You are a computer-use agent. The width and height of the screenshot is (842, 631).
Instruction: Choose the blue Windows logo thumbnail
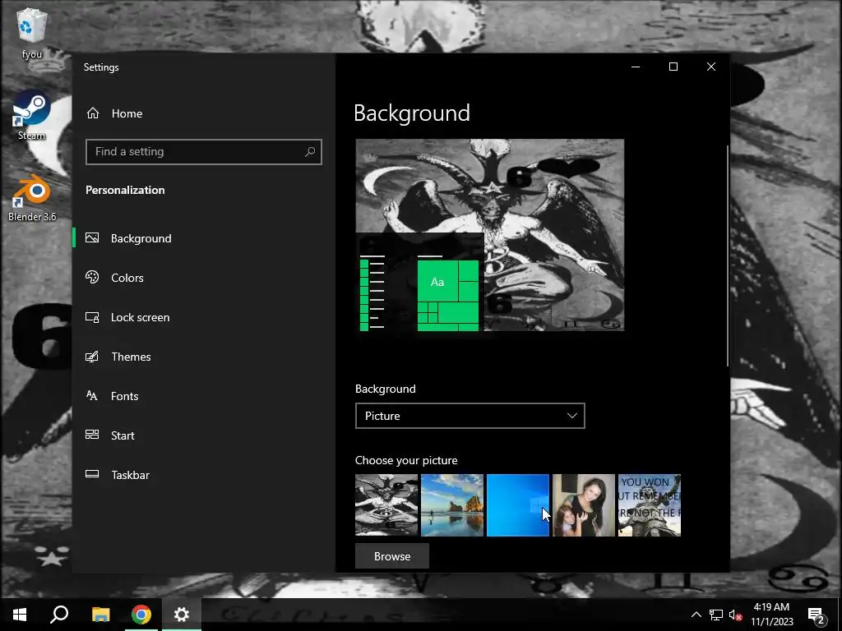click(x=518, y=505)
